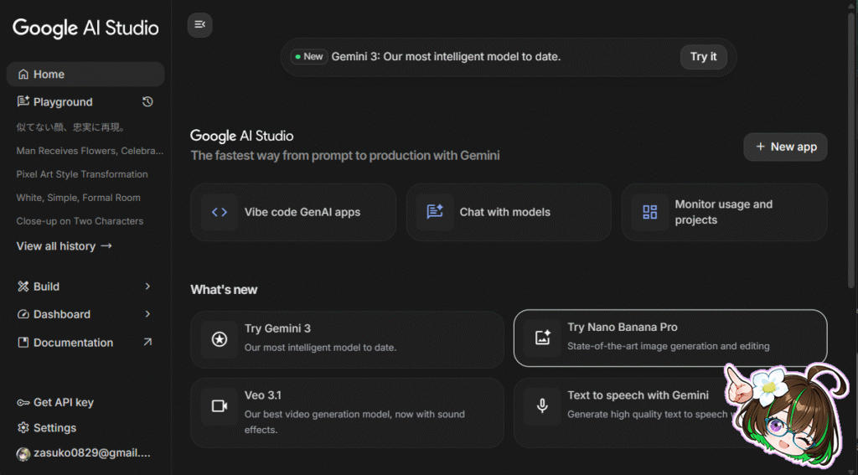The height and width of the screenshot is (475, 858).
Task: Click the image sparkle icon for Nano Banana Pro
Action: (x=543, y=338)
